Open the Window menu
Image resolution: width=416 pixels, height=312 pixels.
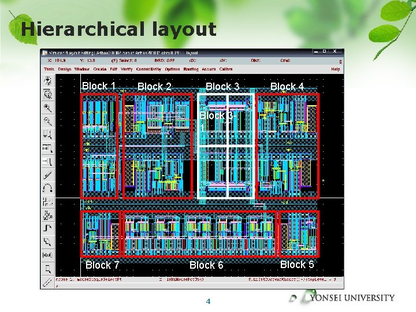point(82,69)
